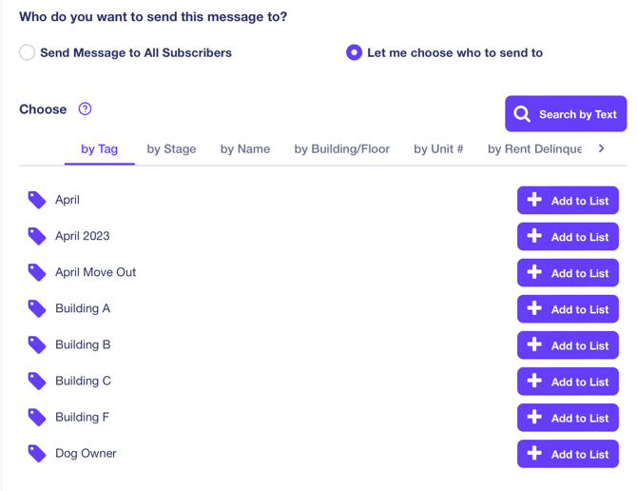Image resolution: width=637 pixels, height=491 pixels.
Task: Click the tag icon next to Building A
Action: tap(37, 308)
